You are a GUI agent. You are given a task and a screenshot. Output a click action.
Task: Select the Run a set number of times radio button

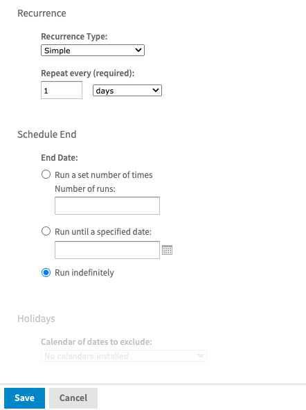click(x=46, y=174)
